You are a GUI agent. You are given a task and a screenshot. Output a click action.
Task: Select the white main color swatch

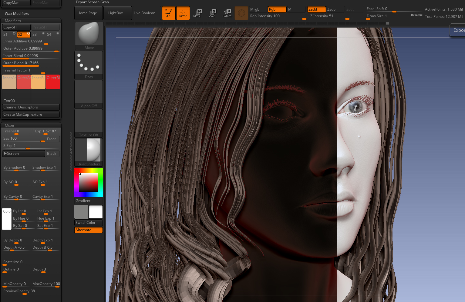[x=96, y=212]
